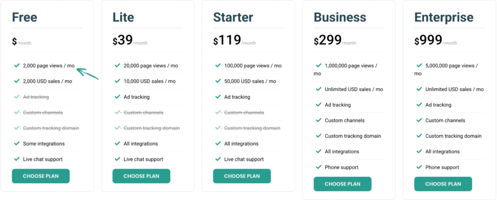
Task: Click the $299 Business price
Action: point(328,41)
